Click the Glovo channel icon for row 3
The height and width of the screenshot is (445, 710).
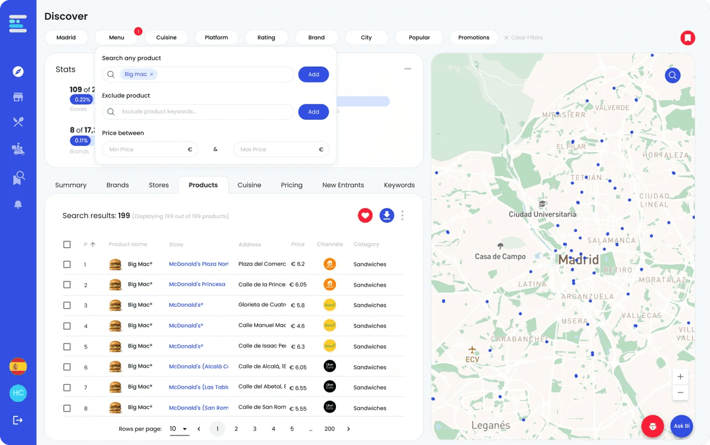(x=330, y=305)
